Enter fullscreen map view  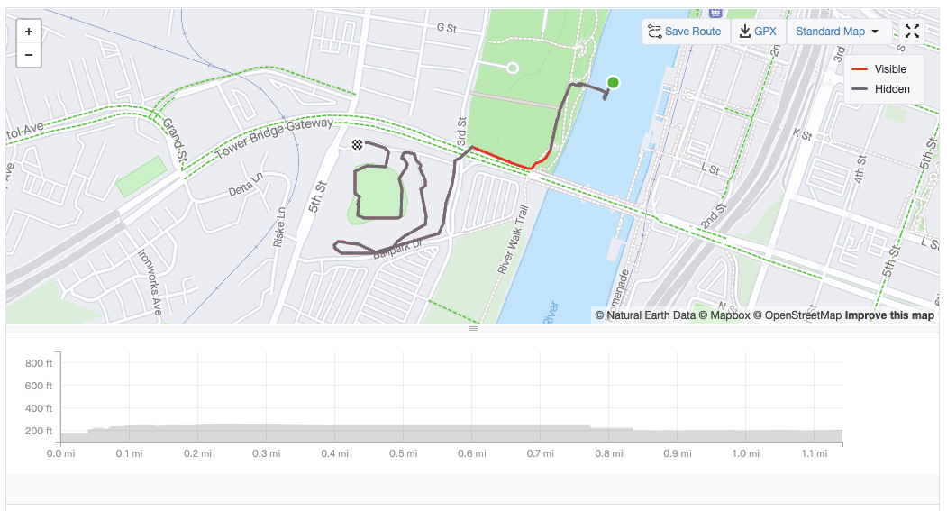[x=912, y=32]
